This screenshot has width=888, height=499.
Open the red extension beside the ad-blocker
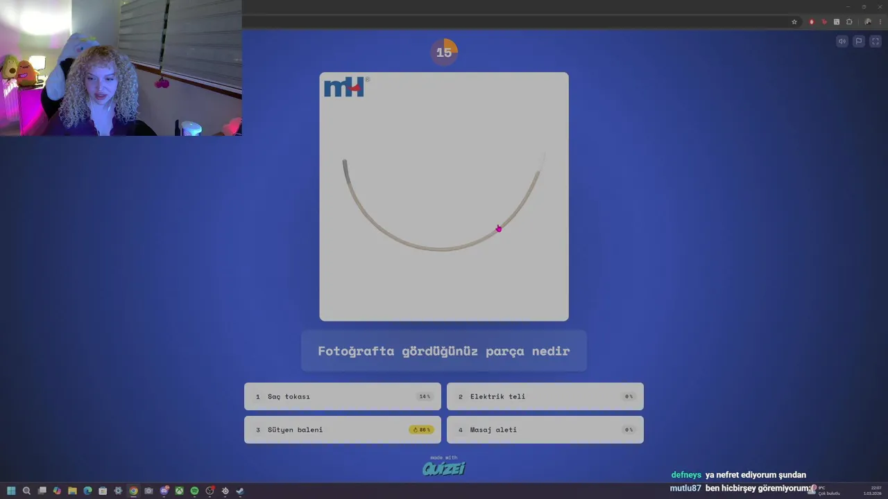(x=824, y=22)
